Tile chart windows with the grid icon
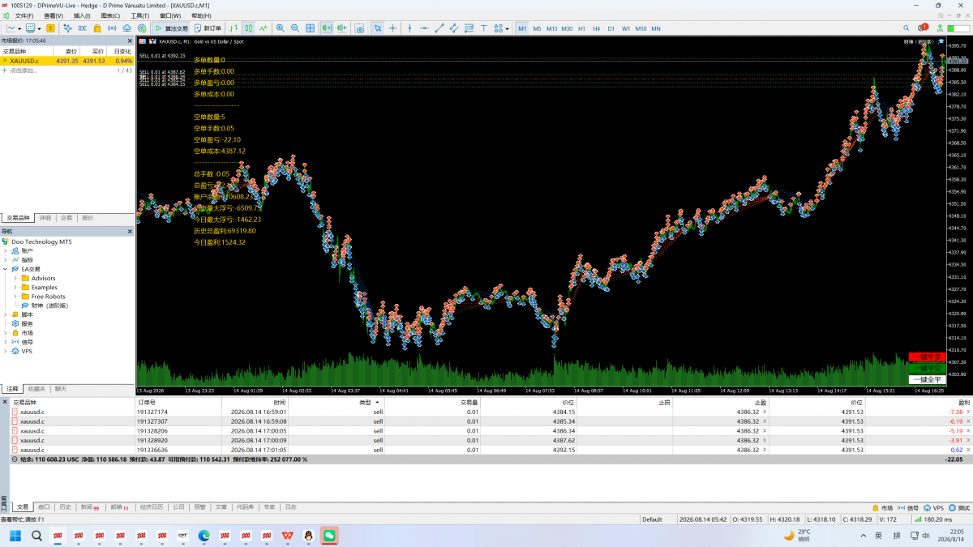 pos(310,28)
